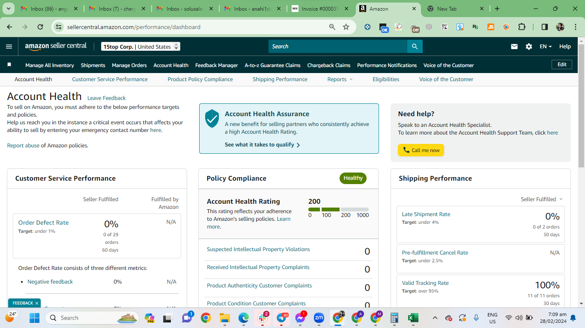This screenshot has height=328, width=585.
Task: Open Slack from the taskbar
Action: (x=262, y=318)
